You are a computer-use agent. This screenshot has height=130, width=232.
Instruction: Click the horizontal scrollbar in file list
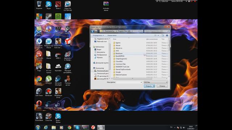coord(132,79)
